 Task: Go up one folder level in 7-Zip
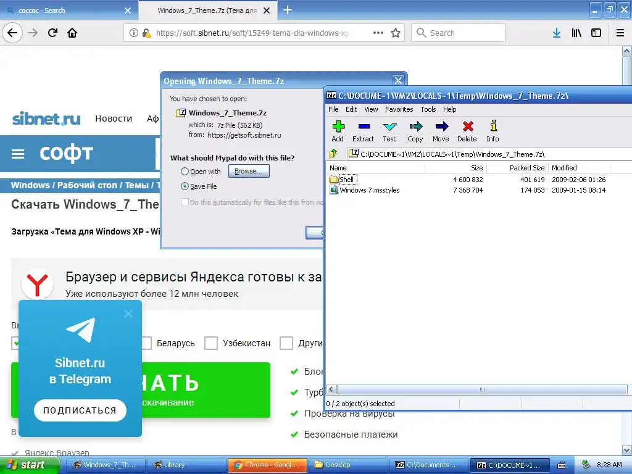pos(333,154)
